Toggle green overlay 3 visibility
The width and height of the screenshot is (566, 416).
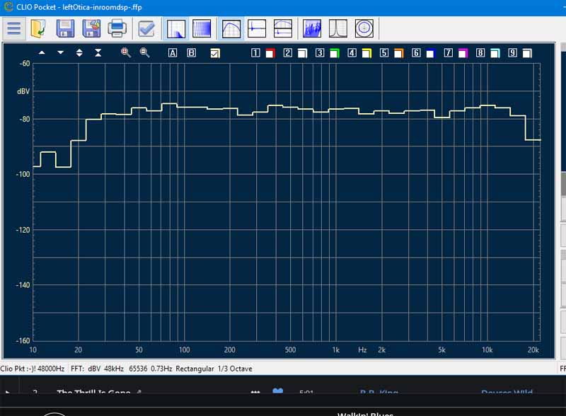[335, 54]
